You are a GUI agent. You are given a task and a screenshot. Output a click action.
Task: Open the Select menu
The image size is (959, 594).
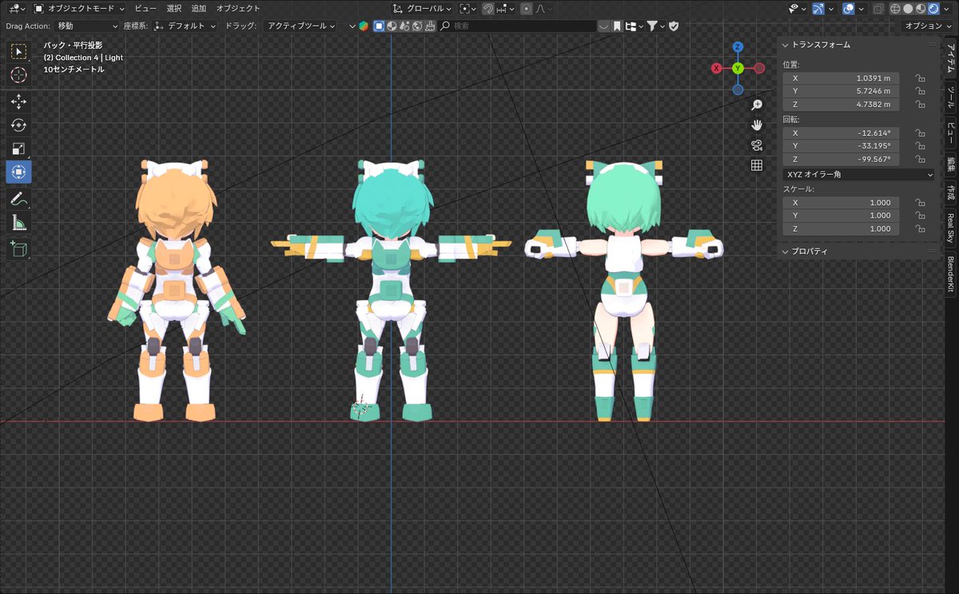(174, 9)
